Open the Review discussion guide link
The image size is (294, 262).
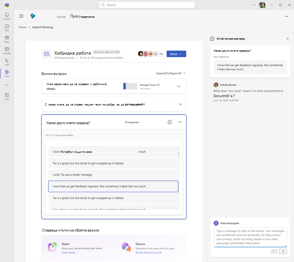tap(148, 252)
